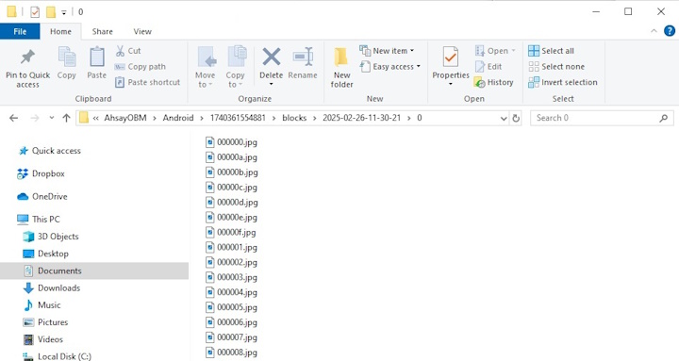The image size is (679, 361).
Task: Collapse the ribbon with the chevron
Action: 654,31
